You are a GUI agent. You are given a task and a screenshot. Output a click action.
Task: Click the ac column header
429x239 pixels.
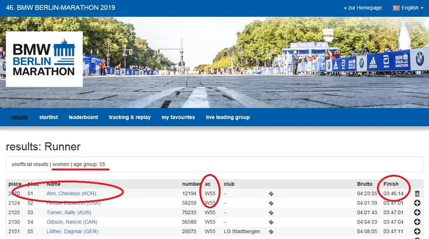point(208,184)
